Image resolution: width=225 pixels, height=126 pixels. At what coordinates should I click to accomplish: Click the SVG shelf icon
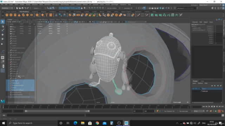point(51,15)
